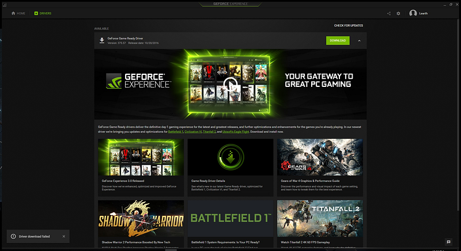Screen dimensions: 461x251
Task: Click the warning icon in the failure notification
Action: coord(13,237)
